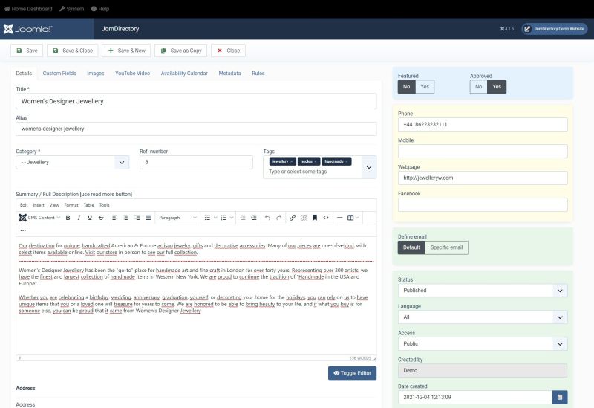Viewport: 594px width, 408px height.
Task: Open source code view icon
Action: point(325,218)
